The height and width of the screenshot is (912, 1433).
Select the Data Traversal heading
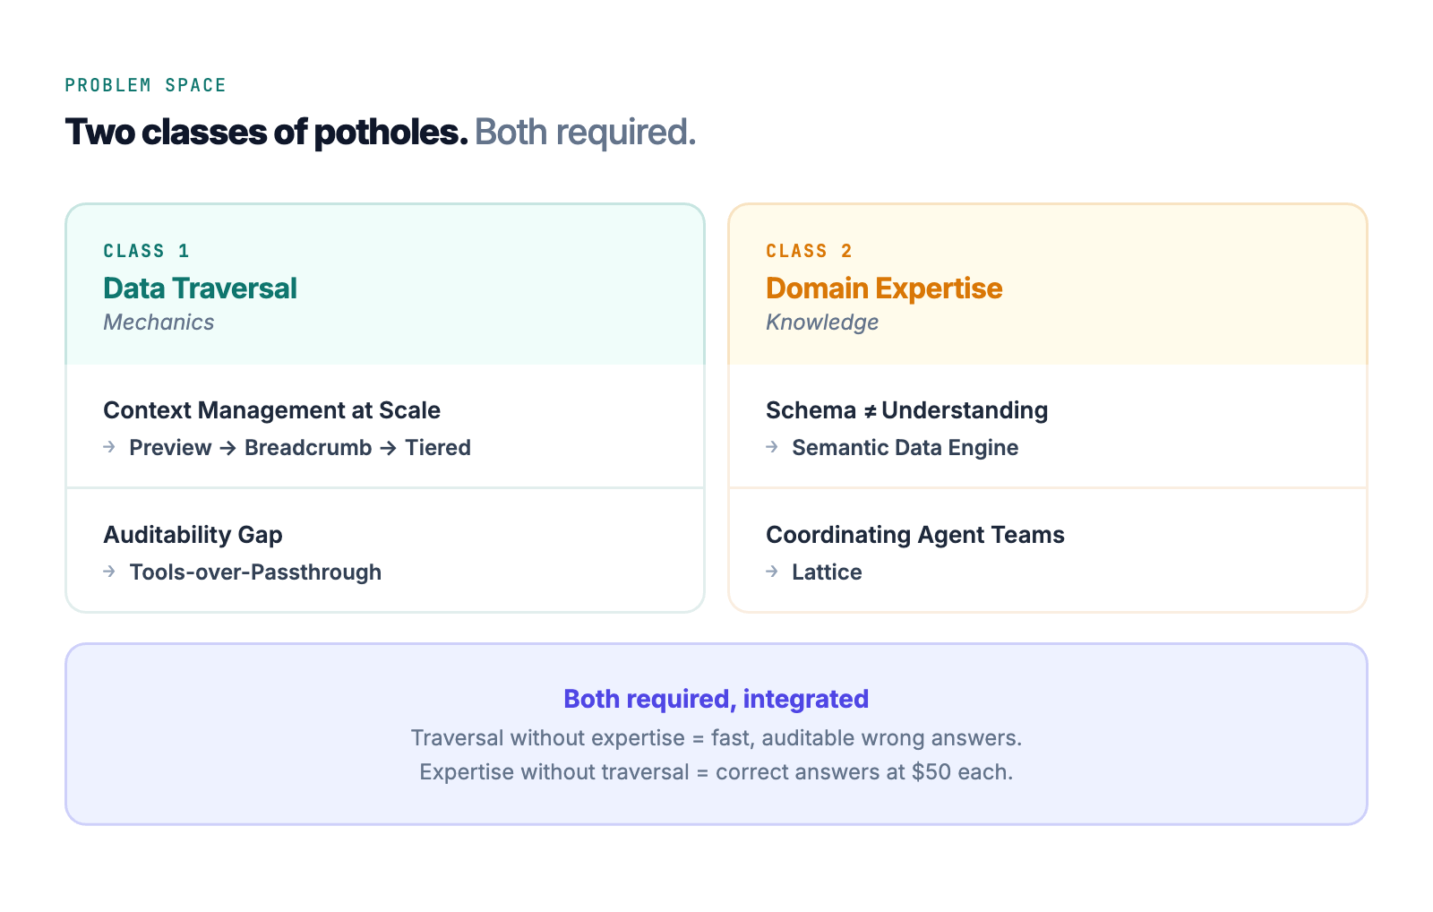[200, 288]
